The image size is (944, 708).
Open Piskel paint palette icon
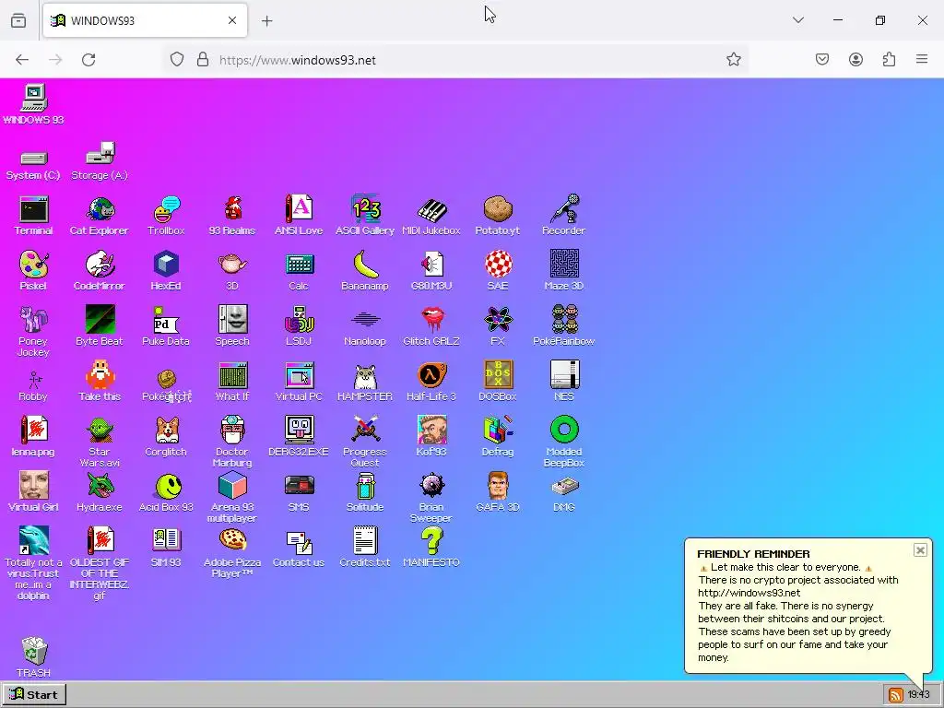click(34, 265)
